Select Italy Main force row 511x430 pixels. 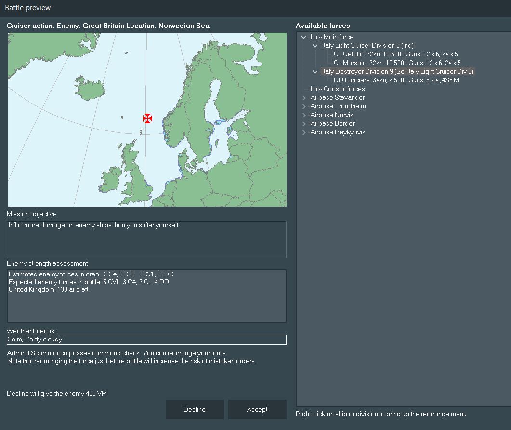point(332,37)
